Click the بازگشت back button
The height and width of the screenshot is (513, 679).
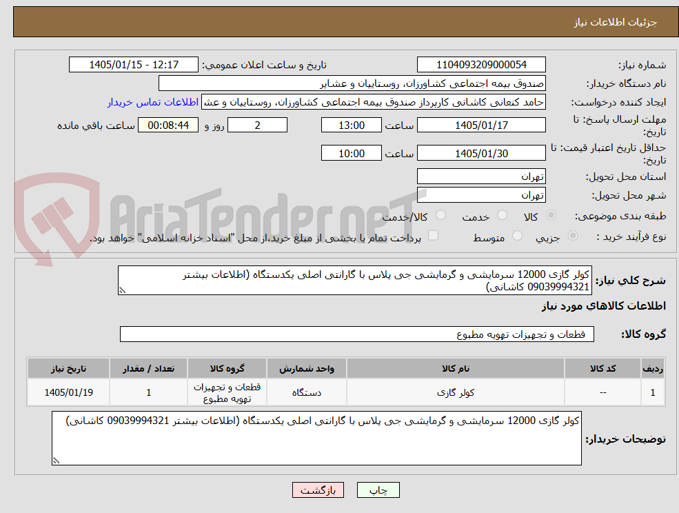coord(318,490)
